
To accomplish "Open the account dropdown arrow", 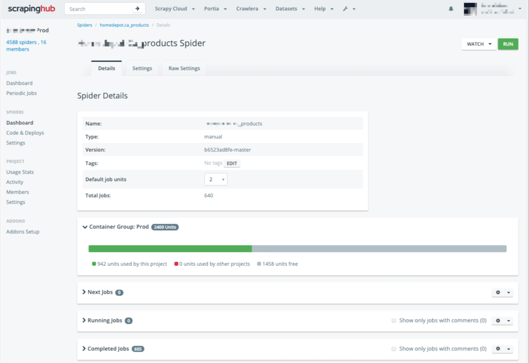I will (520, 9).
